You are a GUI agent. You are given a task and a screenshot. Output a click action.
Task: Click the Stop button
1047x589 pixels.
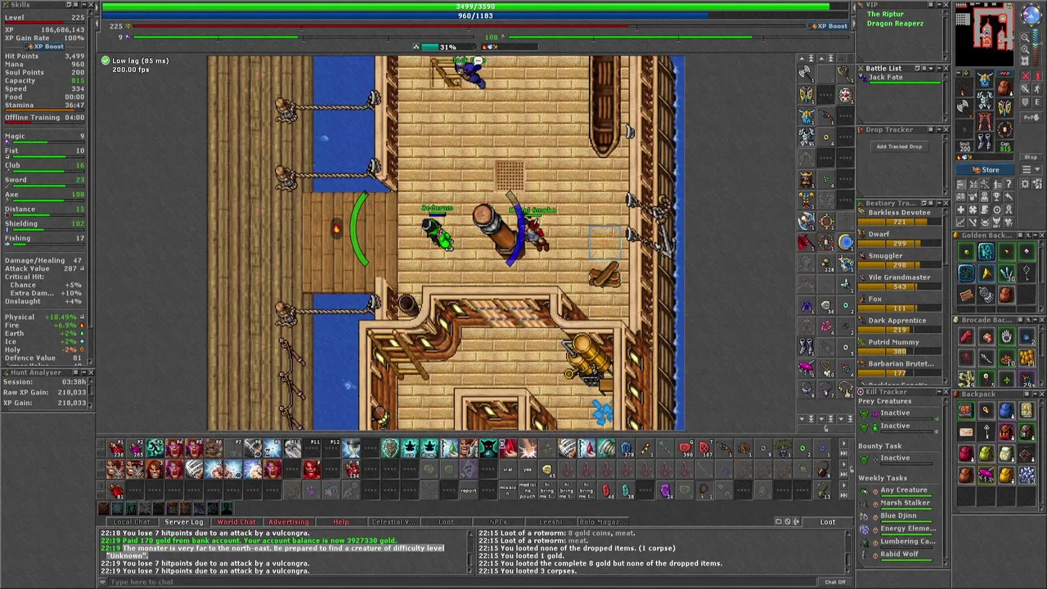tap(1031, 157)
